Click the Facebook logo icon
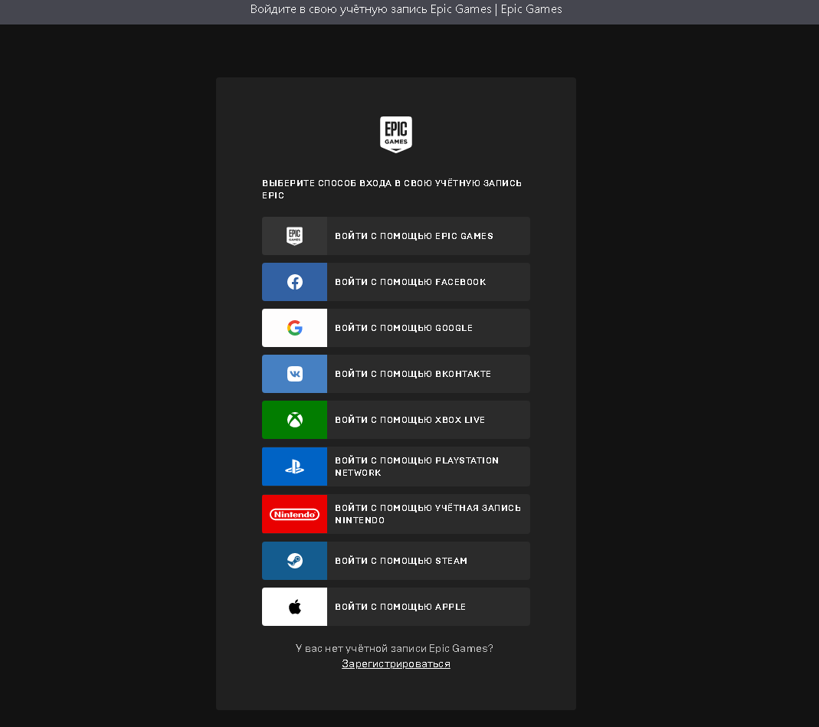 [x=295, y=282]
